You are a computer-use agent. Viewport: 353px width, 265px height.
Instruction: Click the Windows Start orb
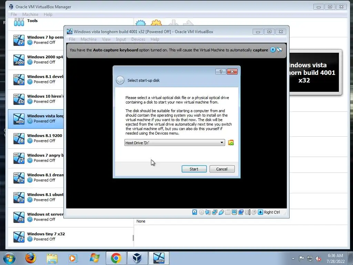coord(9,258)
